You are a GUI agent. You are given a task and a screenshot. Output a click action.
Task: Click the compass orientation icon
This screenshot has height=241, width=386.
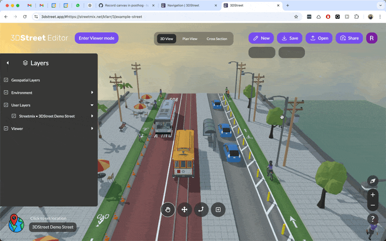pyautogui.click(x=372, y=181)
